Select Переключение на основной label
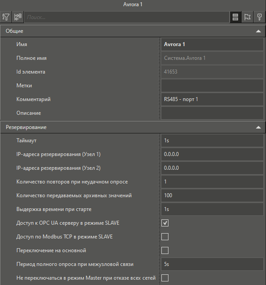Viewport: 266px width, 285px height. click(51, 250)
